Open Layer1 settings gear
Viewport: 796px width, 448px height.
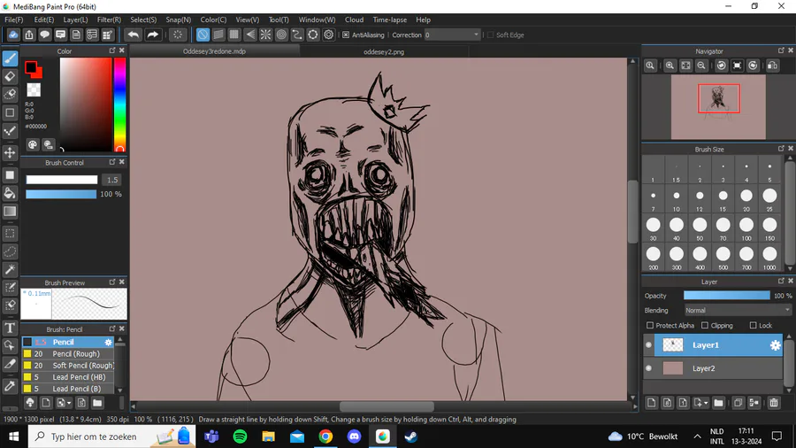click(775, 345)
